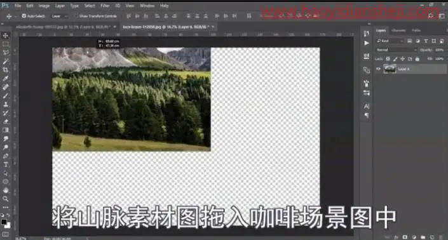Add a layer mask from panel bottom

(405, 237)
